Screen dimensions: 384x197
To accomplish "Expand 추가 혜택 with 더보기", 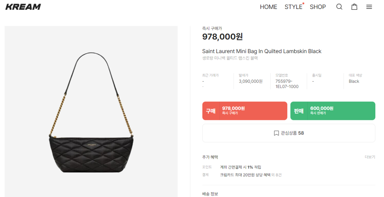I will pos(370,157).
